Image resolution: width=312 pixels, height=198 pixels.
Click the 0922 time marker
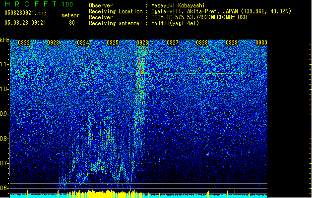(x=24, y=43)
